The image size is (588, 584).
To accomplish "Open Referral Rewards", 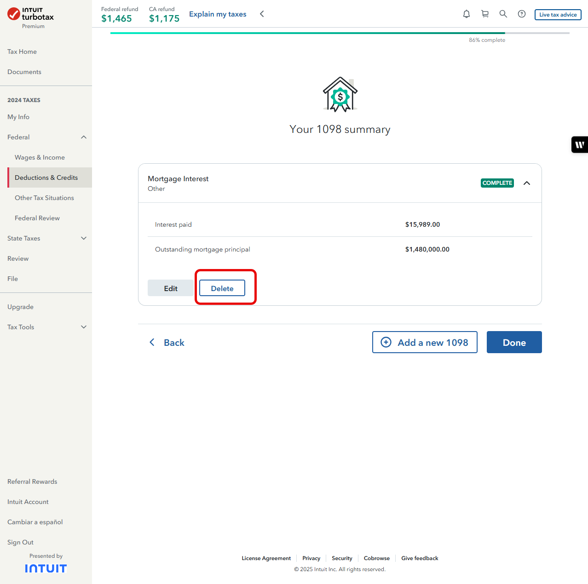I will coord(32,481).
